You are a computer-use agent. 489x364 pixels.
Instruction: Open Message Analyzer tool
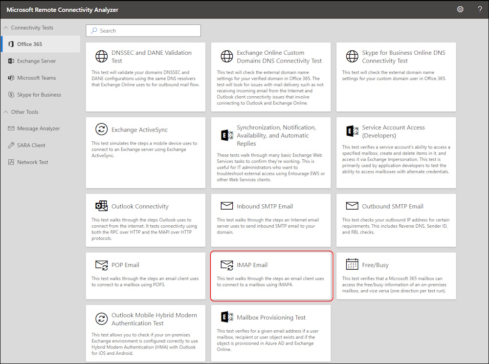tap(41, 128)
